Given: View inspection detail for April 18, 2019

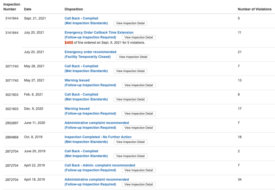Looking at the screenshot, I should [139, 185].
